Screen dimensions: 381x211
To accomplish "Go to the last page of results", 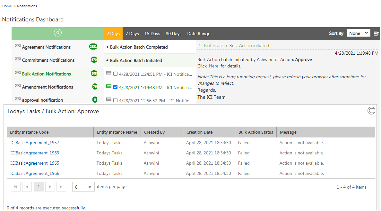I will click(61, 187).
